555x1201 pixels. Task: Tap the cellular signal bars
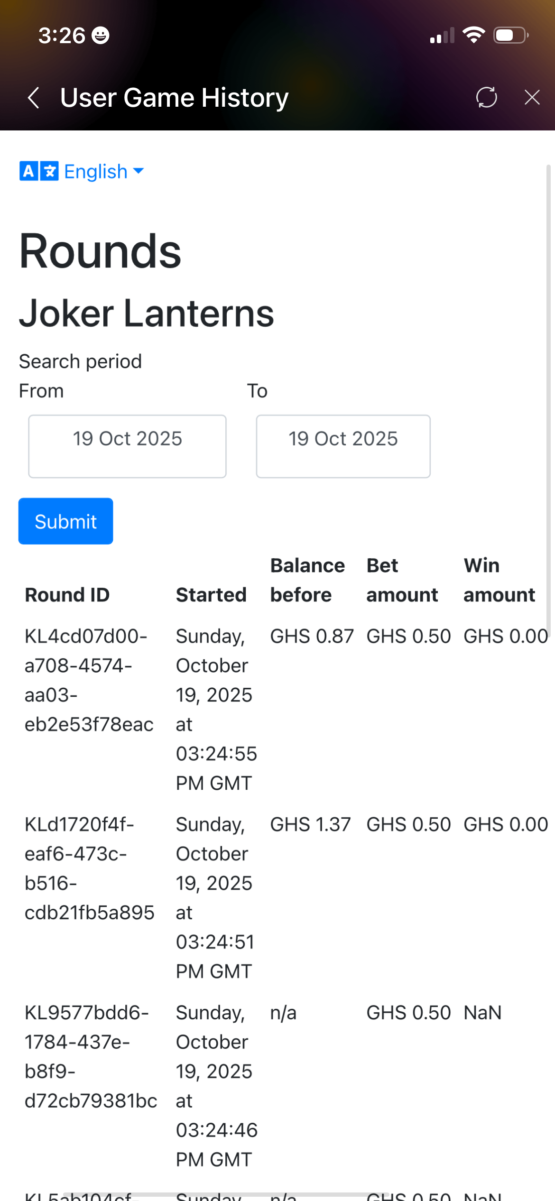coord(442,36)
